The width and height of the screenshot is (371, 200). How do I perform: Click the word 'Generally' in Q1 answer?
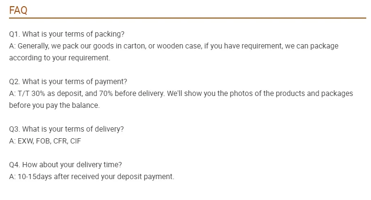(x=33, y=46)
